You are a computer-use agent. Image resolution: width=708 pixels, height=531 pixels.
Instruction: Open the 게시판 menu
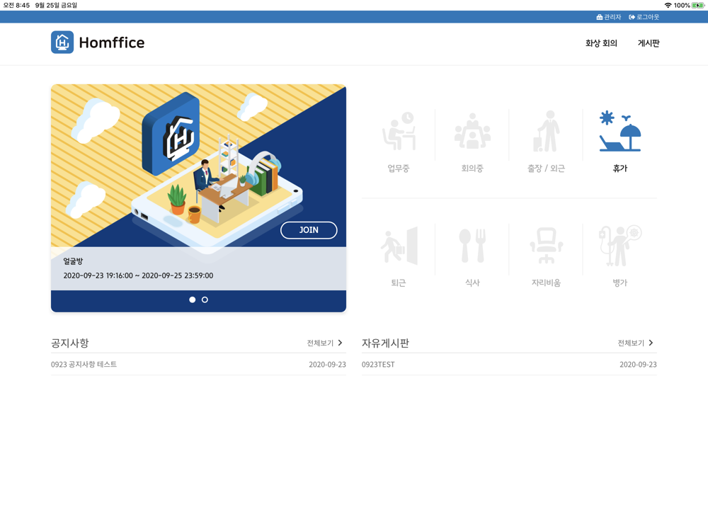[649, 43]
